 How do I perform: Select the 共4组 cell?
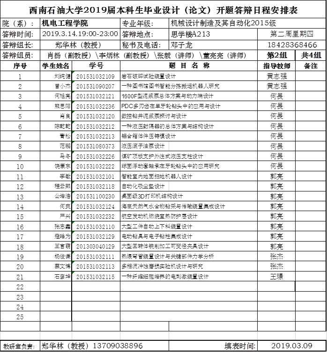coord(311,56)
